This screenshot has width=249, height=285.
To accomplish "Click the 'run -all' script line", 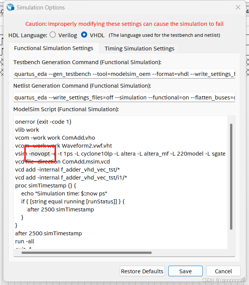I will click(x=25, y=241).
